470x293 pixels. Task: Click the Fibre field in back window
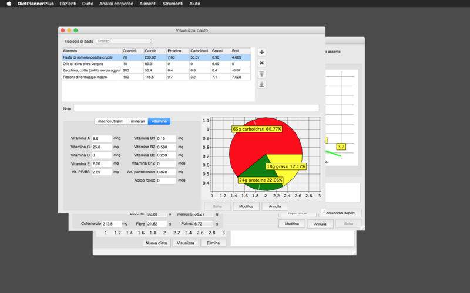click(156, 224)
